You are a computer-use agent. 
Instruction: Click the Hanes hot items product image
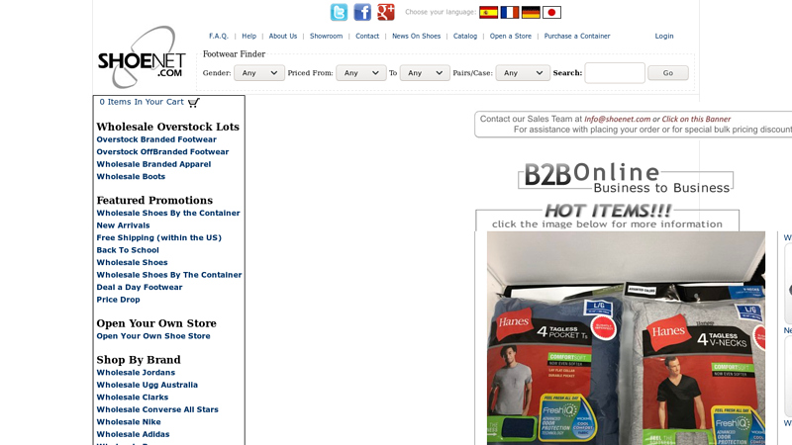click(x=626, y=338)
